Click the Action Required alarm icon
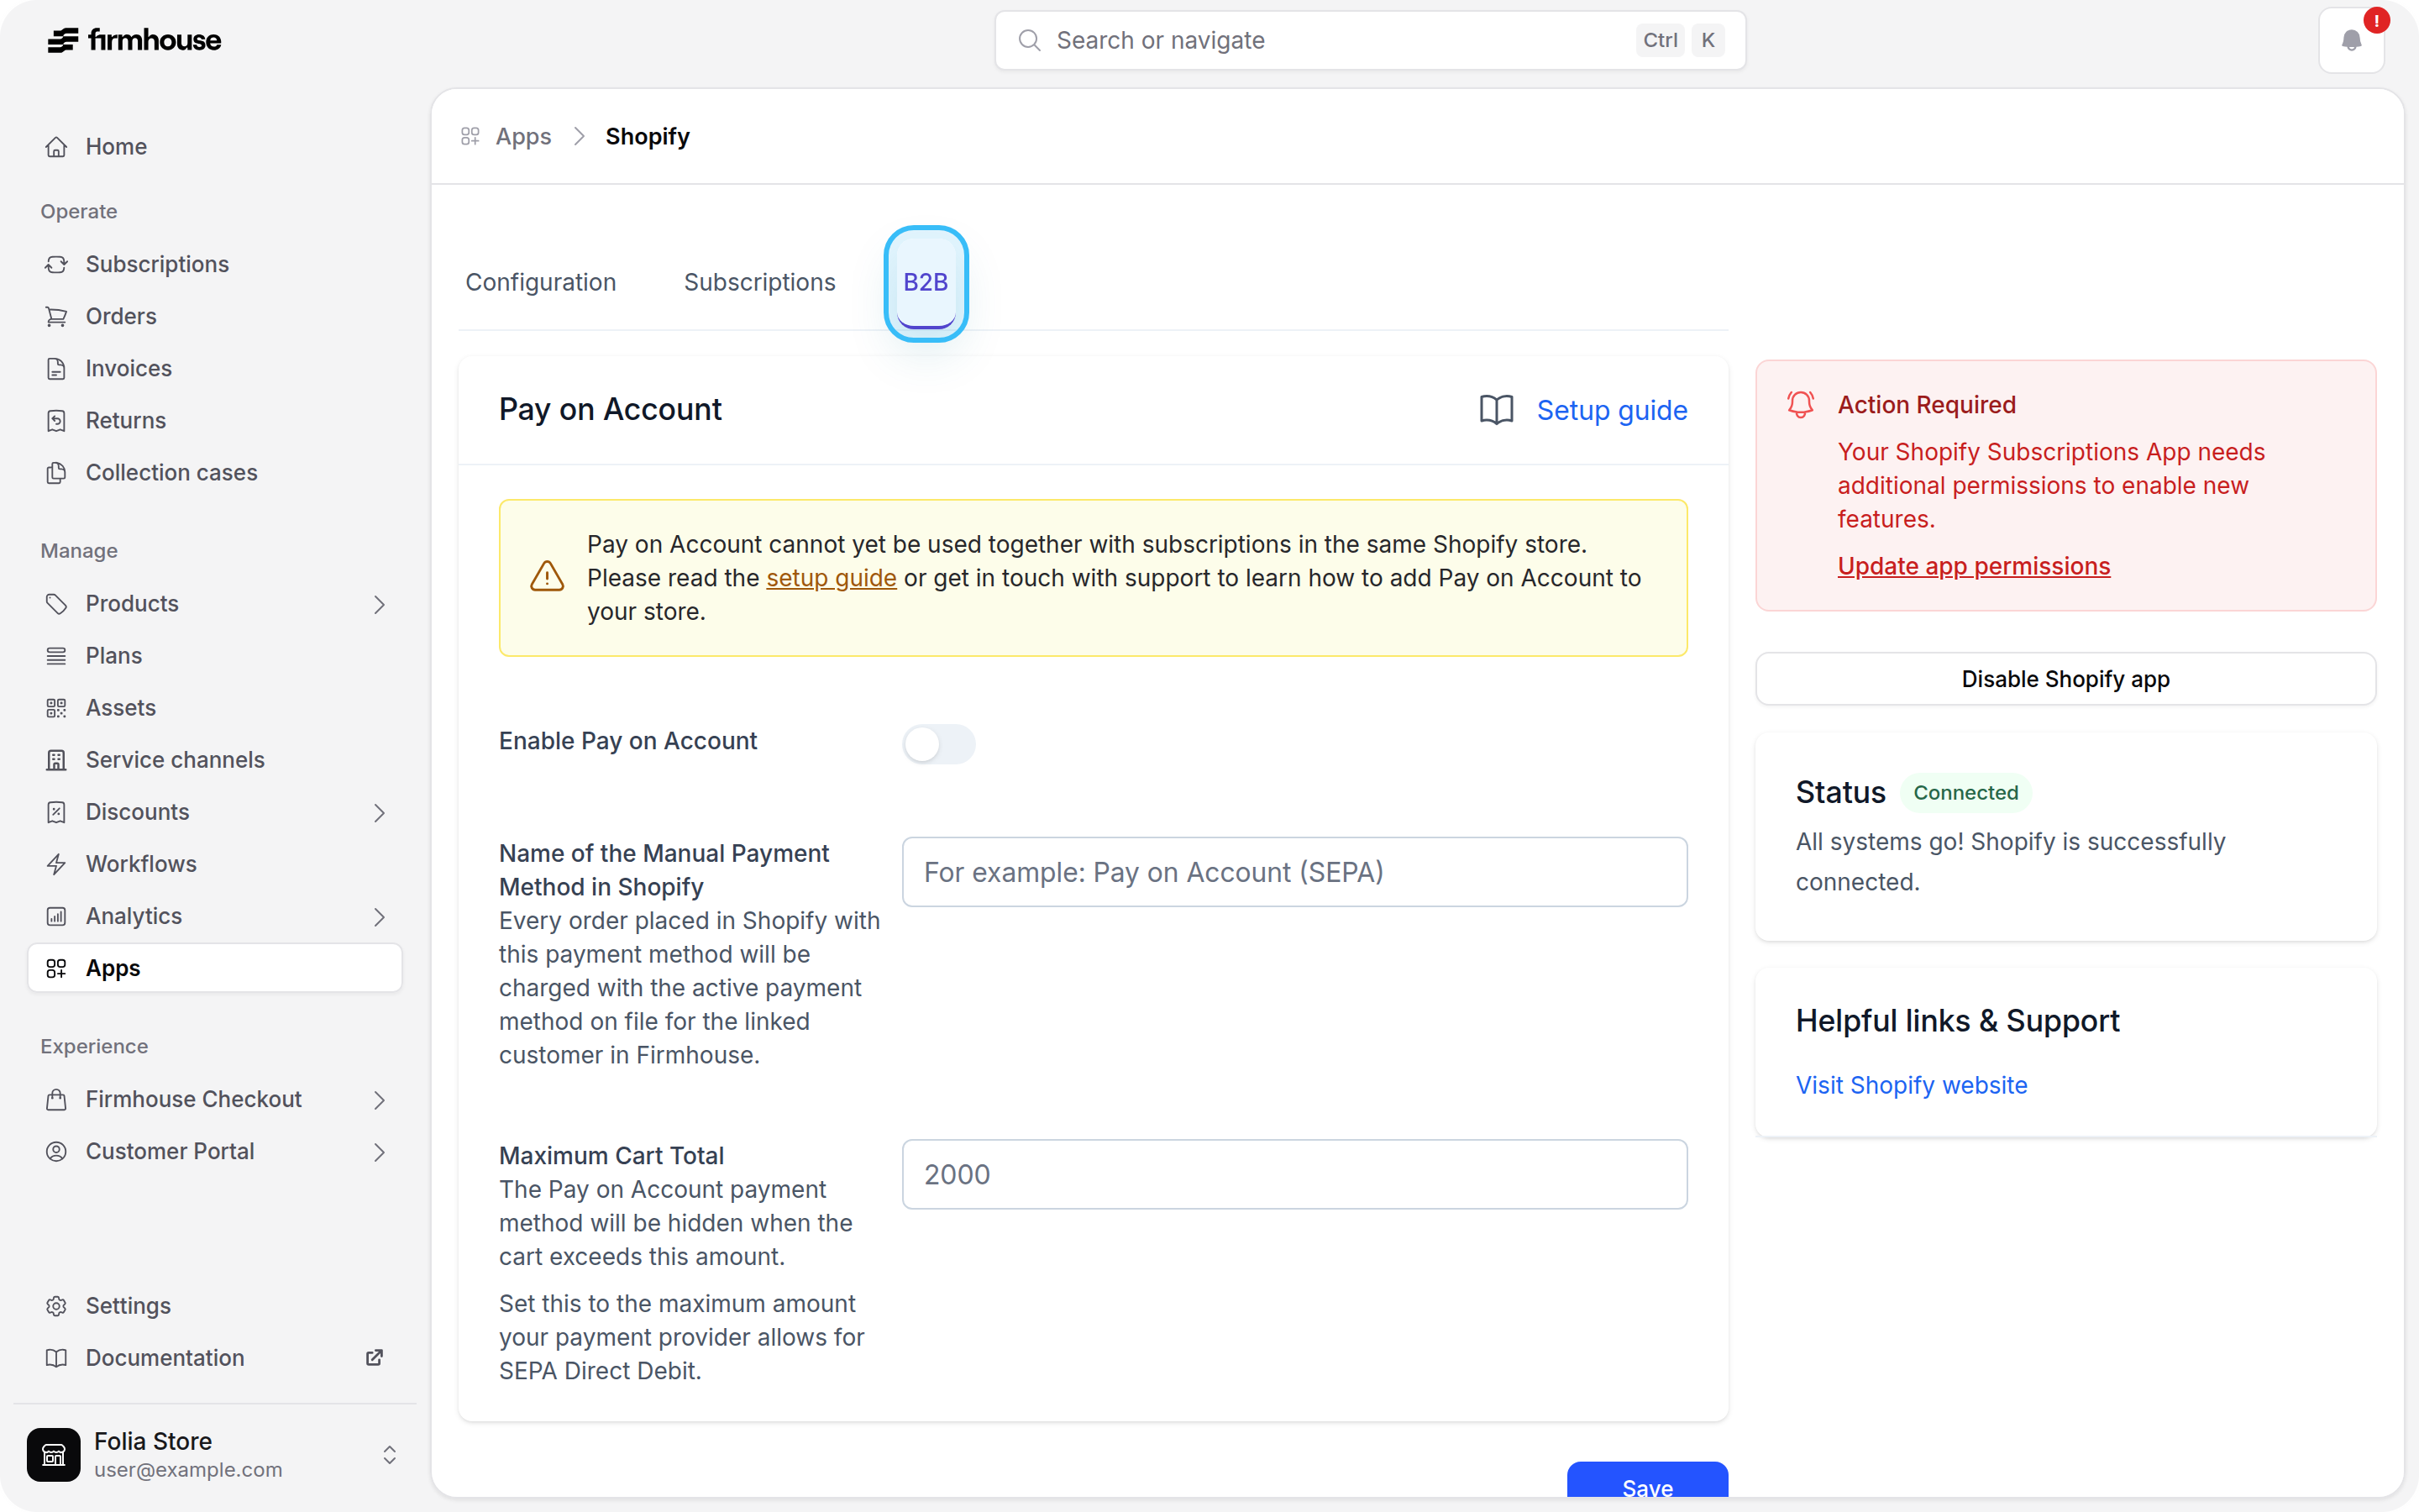This screenshot has width=2419, height=1512. click(x=1800, y=404)
